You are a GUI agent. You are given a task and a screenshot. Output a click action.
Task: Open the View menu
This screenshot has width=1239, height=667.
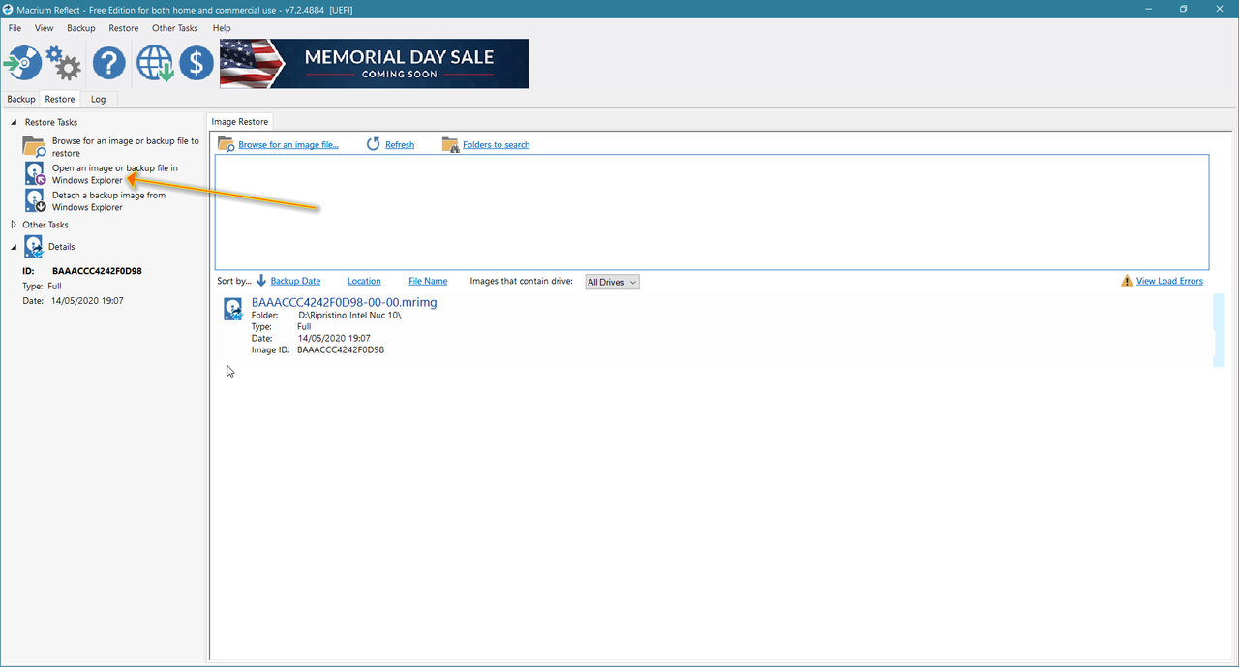(x=44, y=28)
